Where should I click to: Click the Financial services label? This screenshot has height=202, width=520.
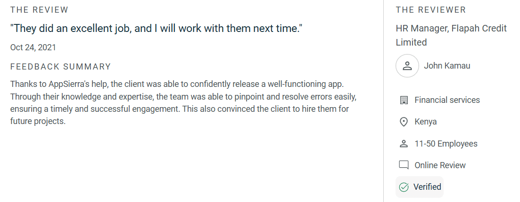pos(447,100)
